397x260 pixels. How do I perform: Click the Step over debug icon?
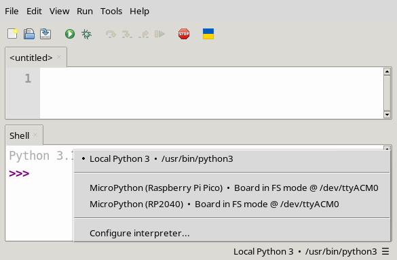coord(111,34)
